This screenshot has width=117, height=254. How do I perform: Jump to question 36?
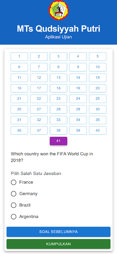(x=19, y=130)
